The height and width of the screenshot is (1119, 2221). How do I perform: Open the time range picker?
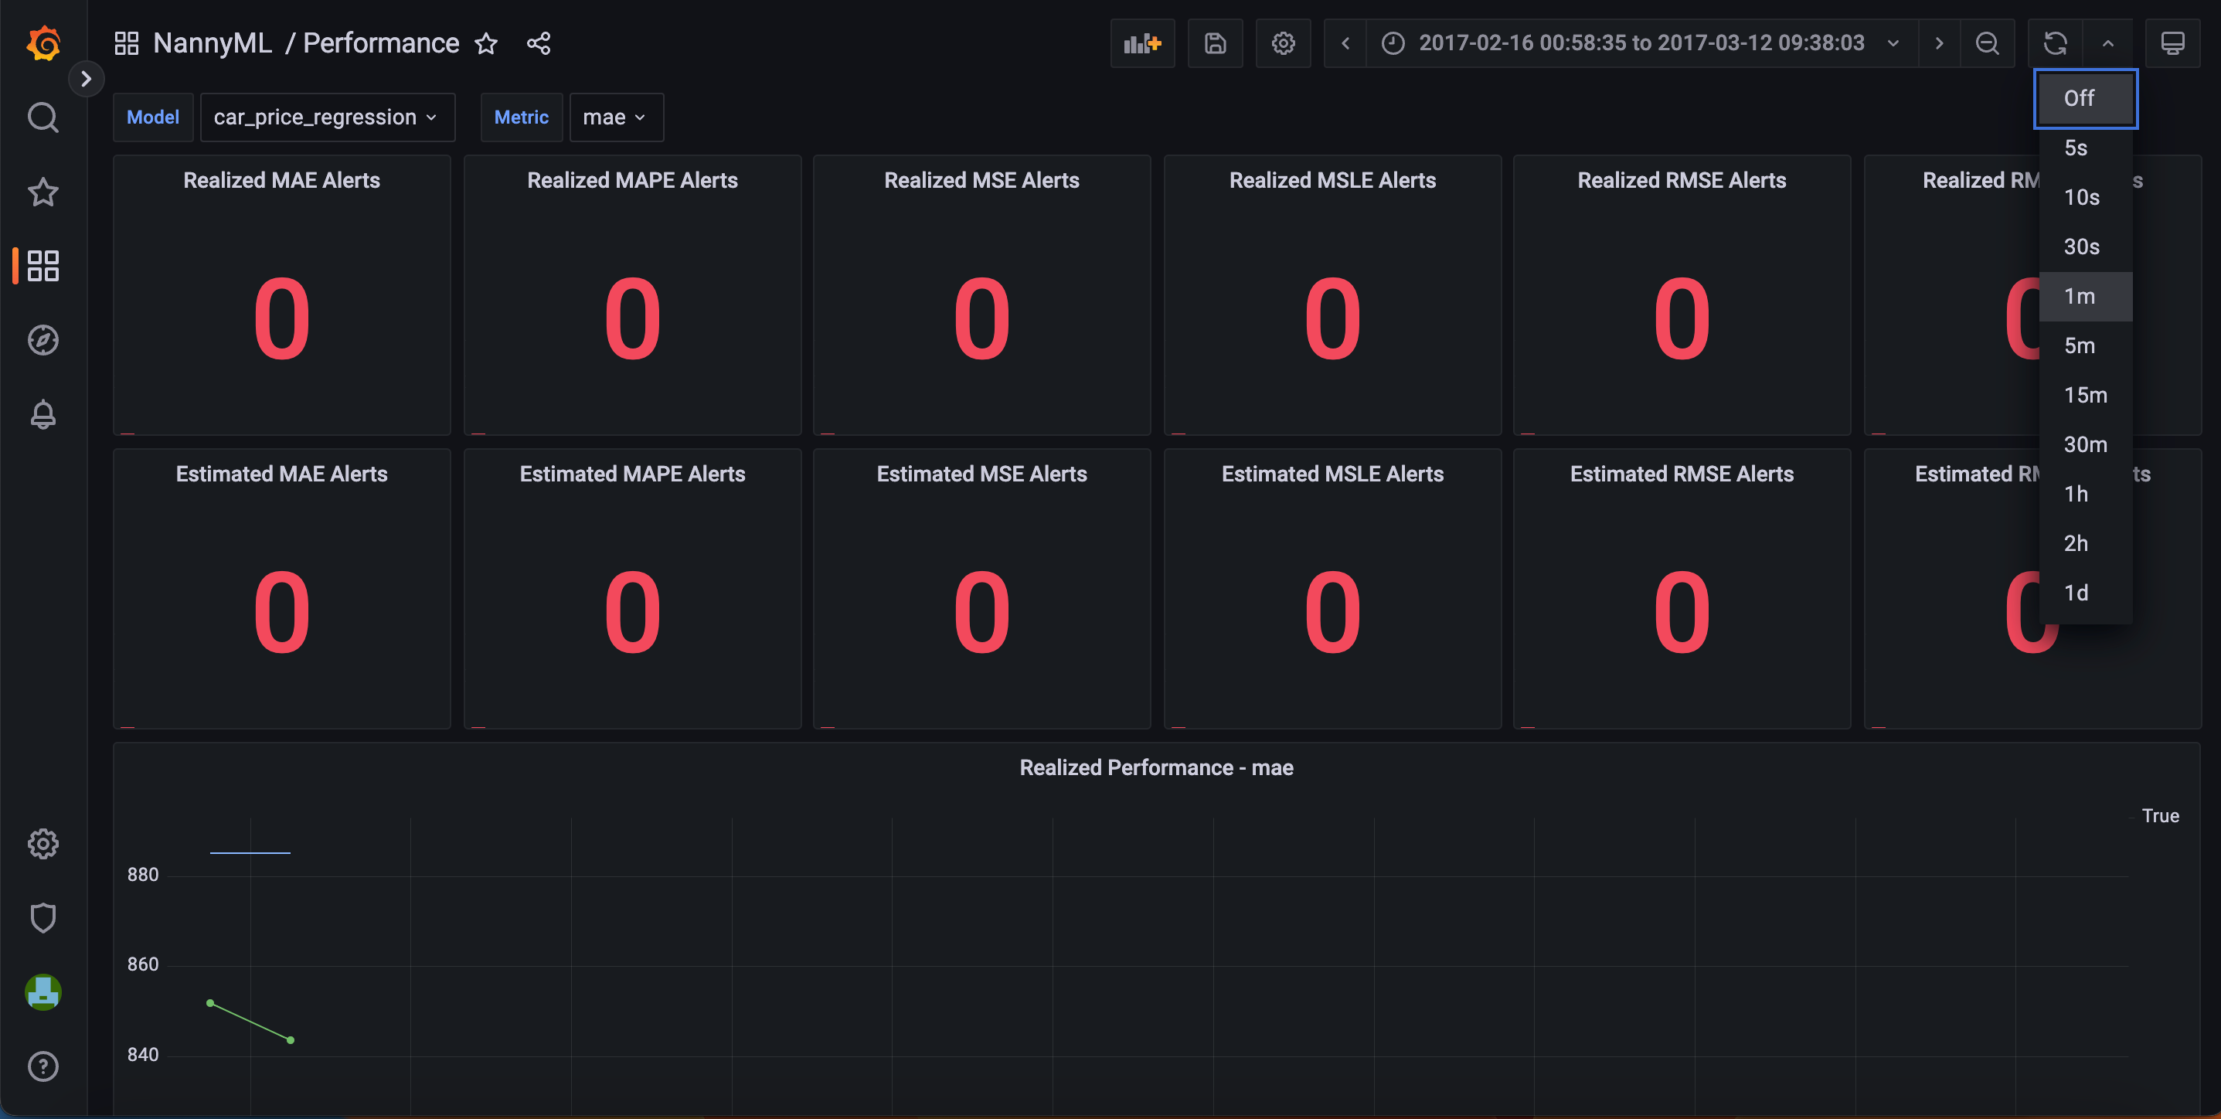[x=1641, y=43]
